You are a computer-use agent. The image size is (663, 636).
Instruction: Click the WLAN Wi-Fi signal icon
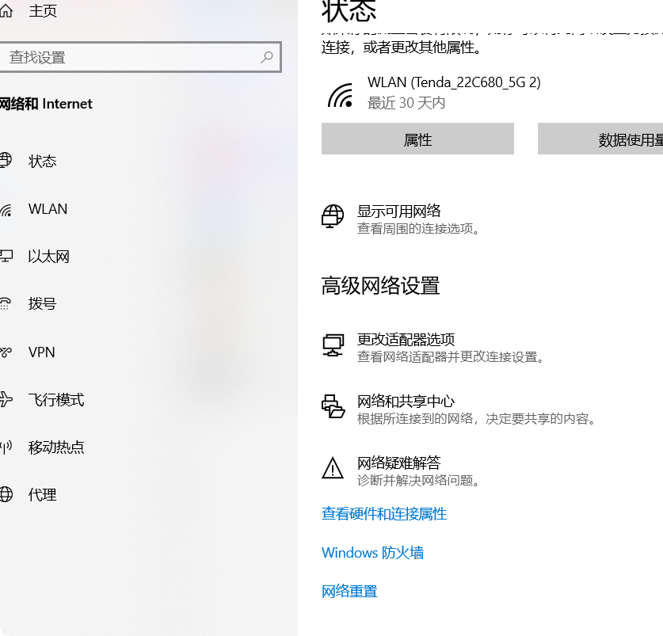tap(341, 95)
